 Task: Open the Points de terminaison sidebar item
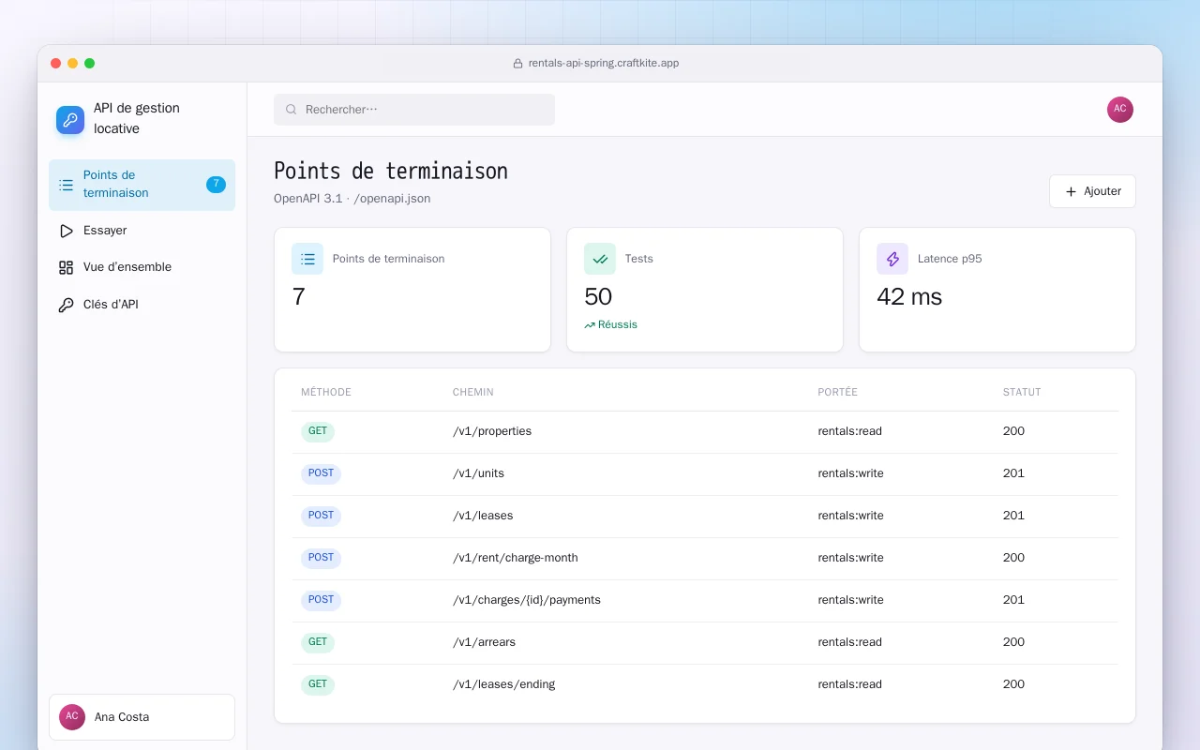[x=142, y=185]
